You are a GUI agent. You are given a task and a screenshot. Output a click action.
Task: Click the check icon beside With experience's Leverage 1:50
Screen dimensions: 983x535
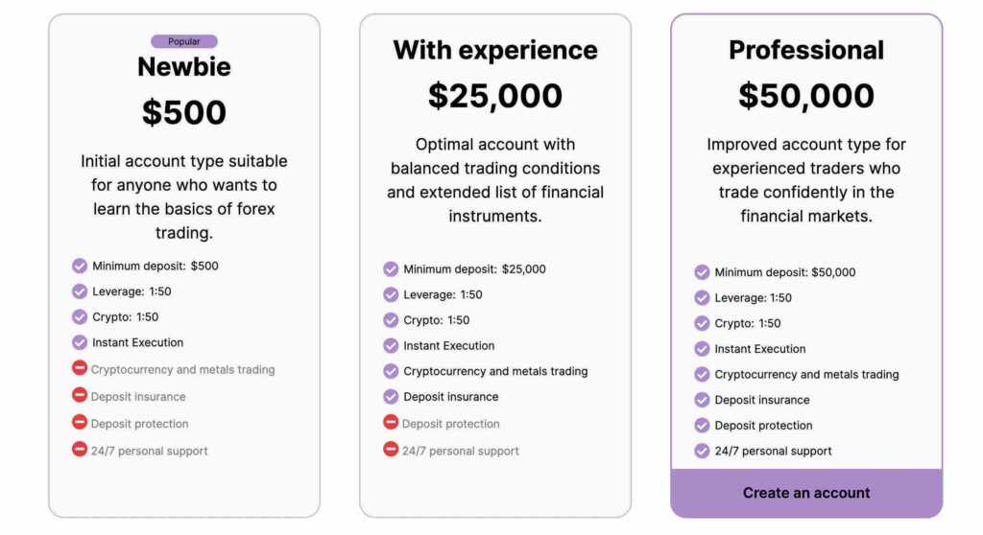pos(391,294)
